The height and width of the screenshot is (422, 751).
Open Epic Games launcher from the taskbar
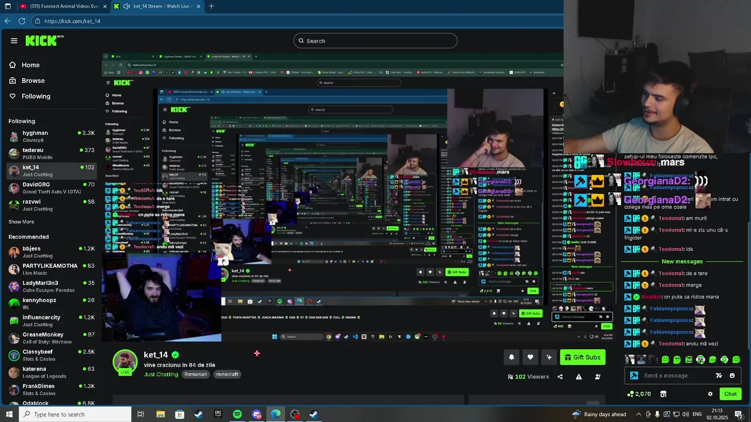pyautogui.click(x=218, y=414)
